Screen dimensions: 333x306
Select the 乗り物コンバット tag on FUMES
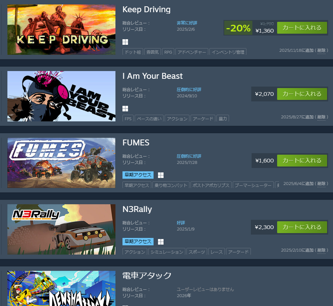[171, 185]
